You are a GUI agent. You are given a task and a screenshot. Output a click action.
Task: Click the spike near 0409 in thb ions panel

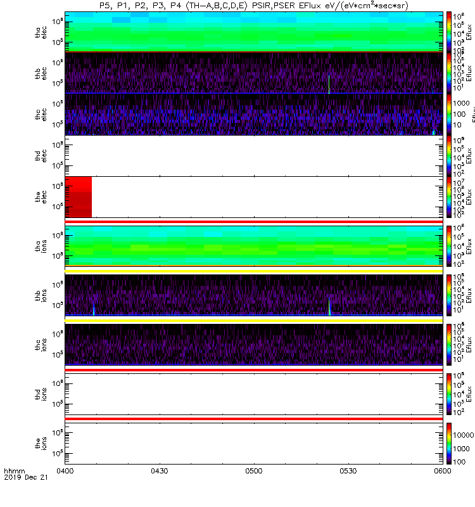click(94, 309)
